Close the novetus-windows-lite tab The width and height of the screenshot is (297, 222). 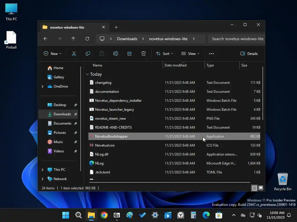tap(104, 27)
